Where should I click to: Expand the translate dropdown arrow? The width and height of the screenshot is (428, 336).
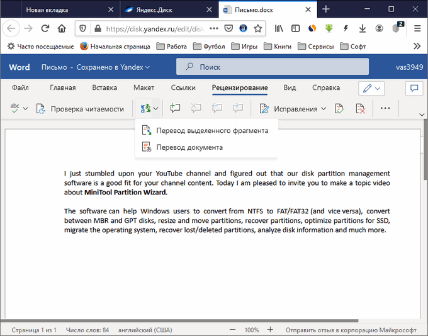pyautogui.click(x=156, y=109)
